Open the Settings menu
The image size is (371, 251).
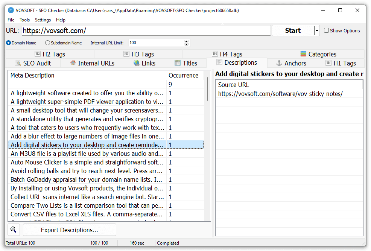(43, 20)
